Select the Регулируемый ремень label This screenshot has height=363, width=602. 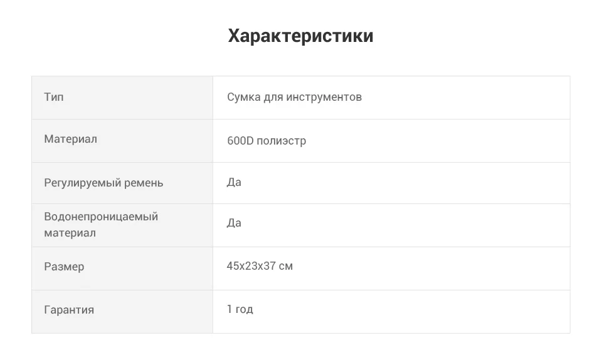tap(103, 183)
